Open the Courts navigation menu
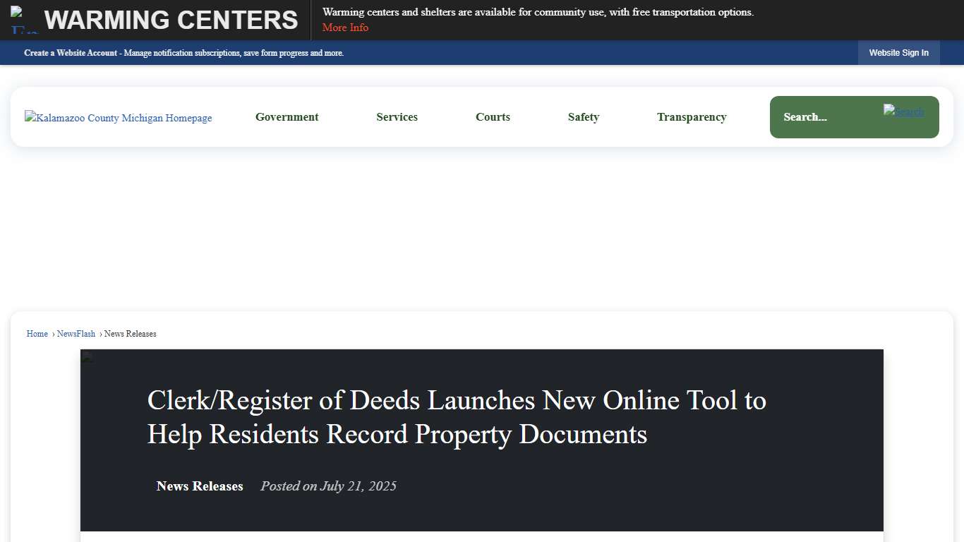964x542 pixels. tap(493, 117)
